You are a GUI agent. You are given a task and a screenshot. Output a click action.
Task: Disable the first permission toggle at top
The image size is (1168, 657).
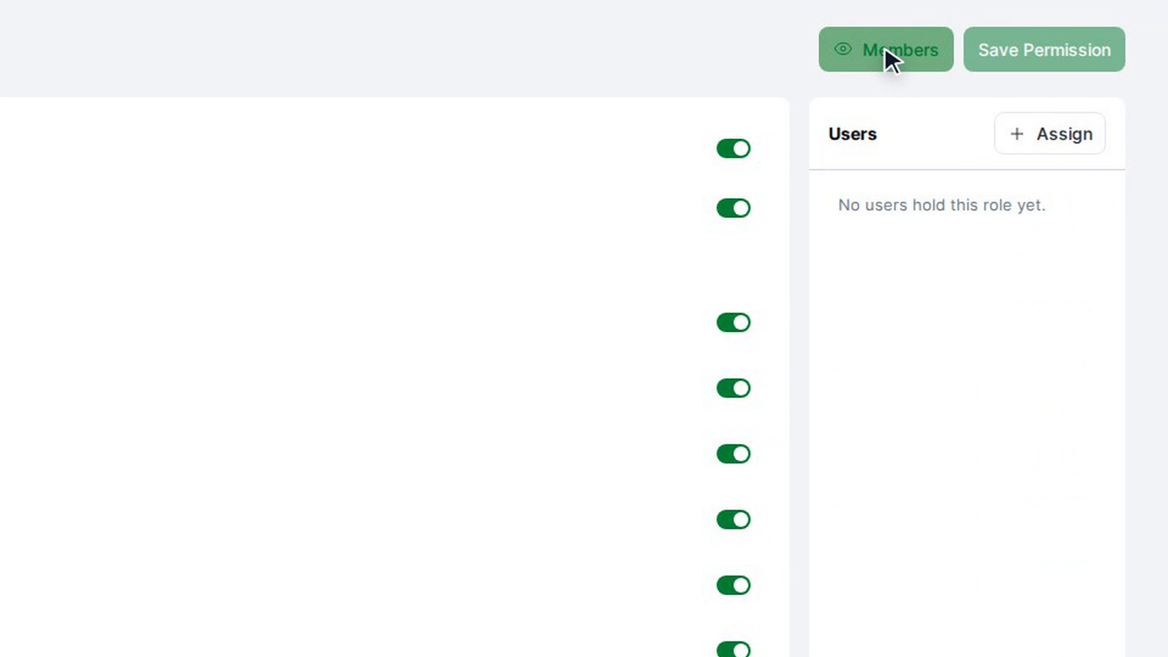point(733,148)
